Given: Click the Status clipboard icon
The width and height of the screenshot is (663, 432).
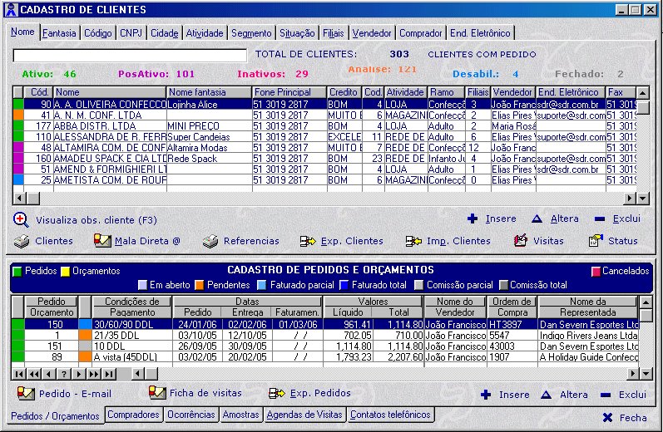Looking at the screenshot, I should 596,241.
